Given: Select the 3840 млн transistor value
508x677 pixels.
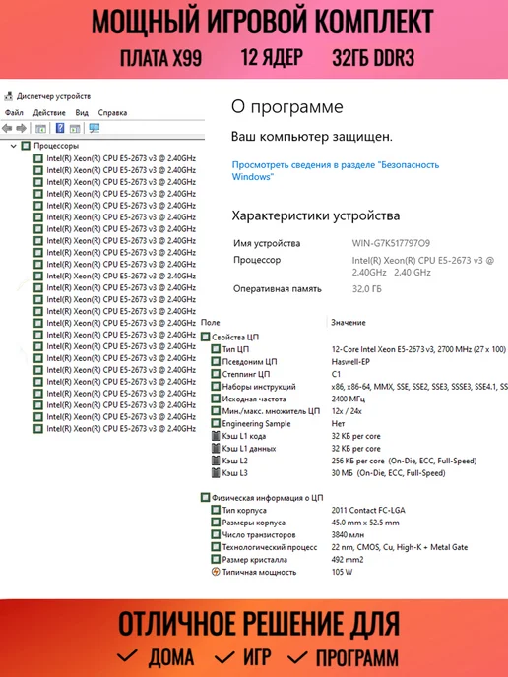Looking at the screenshot, I should point(348,534).
